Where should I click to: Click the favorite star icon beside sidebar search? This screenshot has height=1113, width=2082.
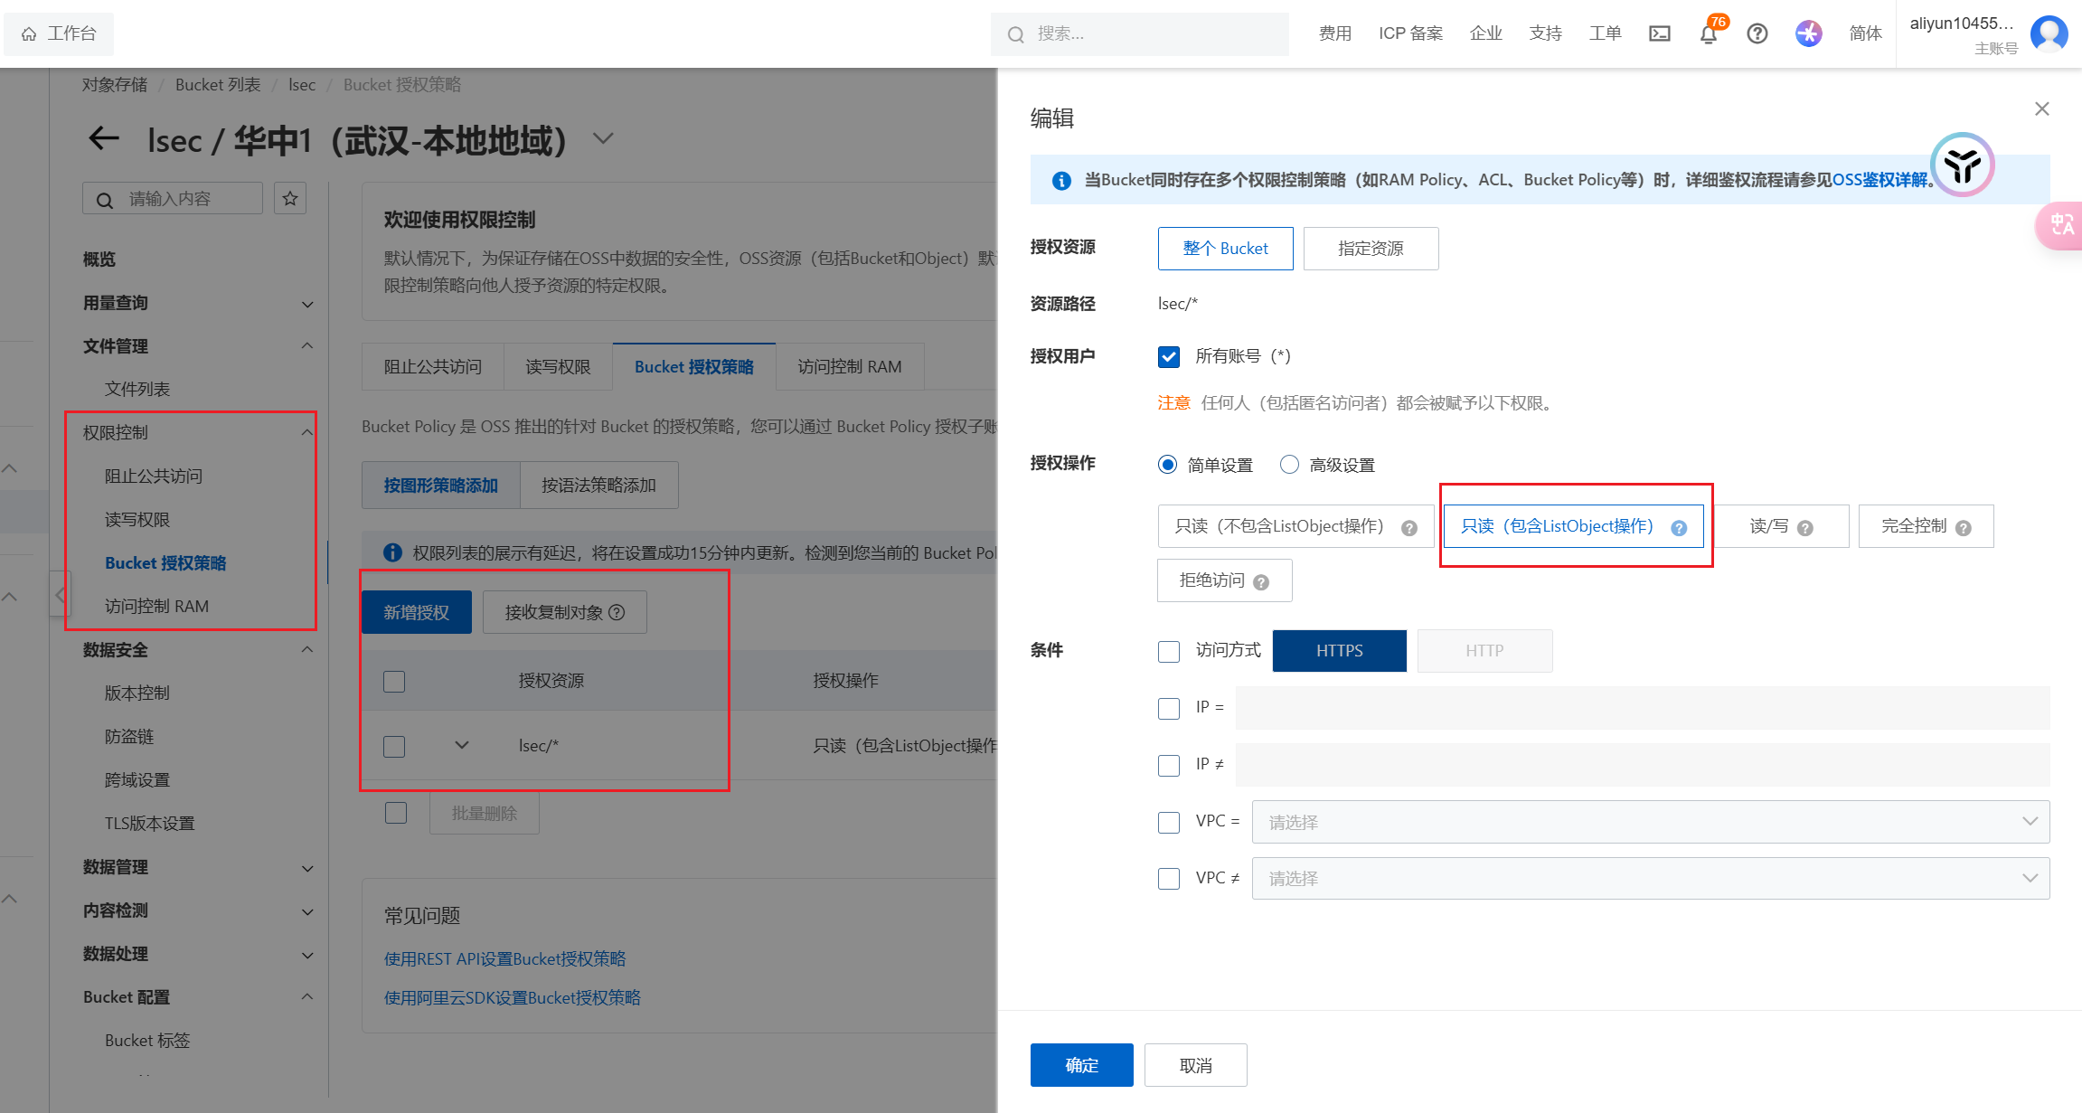(x=290, y=198)
